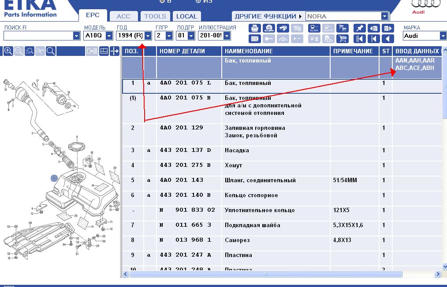Viewport: 447px width, 287px height.
Task: Click the horizontal scrollbar of parts table
Action: pyautogui.click(x=266, y=274)
